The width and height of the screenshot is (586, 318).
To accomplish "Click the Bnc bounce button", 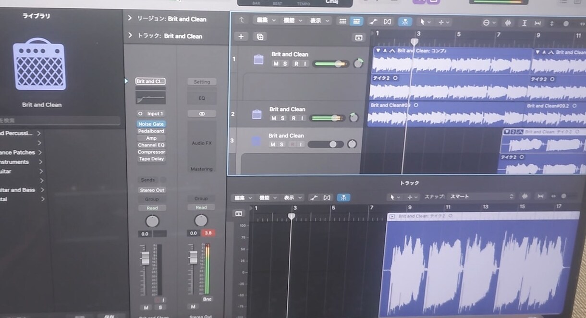I will click(208, 299).
